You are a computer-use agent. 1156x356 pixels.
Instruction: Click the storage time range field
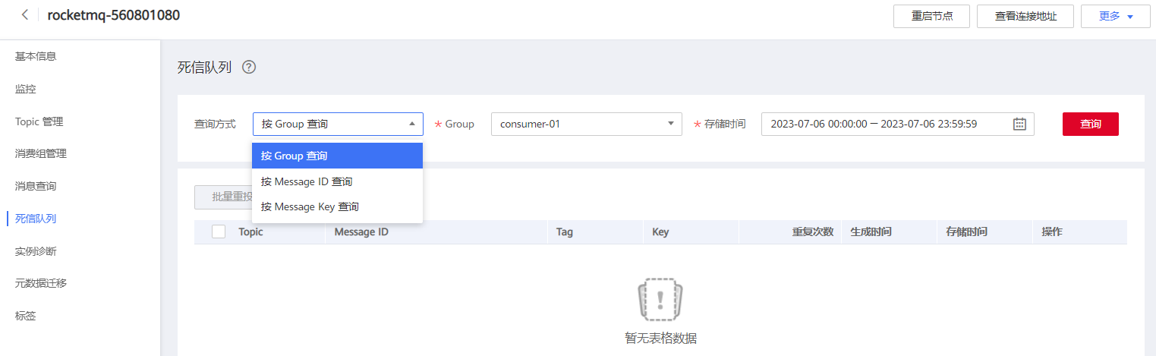pos(897,124)
